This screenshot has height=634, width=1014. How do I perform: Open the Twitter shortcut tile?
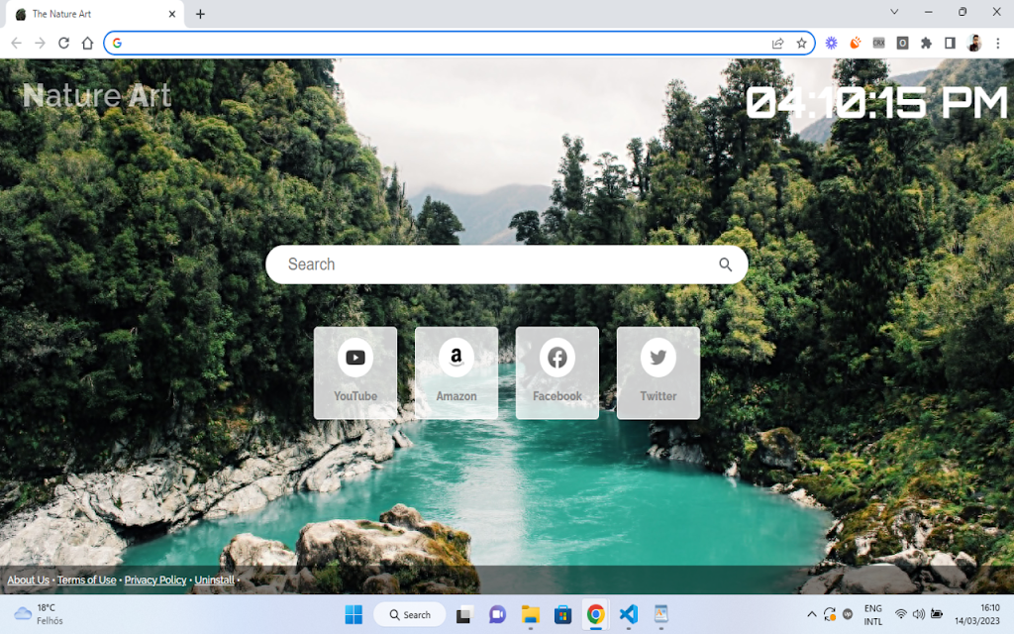coord(658,372)
